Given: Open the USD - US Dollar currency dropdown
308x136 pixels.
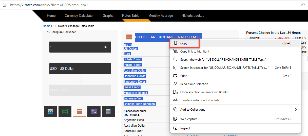Looking at the screenshot, I should [80, 69].
